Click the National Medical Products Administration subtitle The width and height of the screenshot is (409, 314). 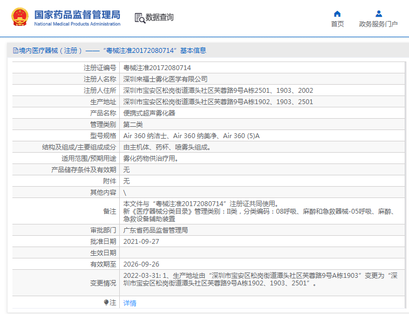click(x=77, y=24)
